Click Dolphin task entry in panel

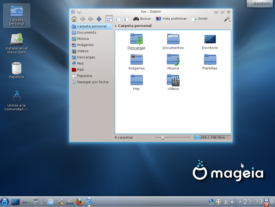coord(89,202)
